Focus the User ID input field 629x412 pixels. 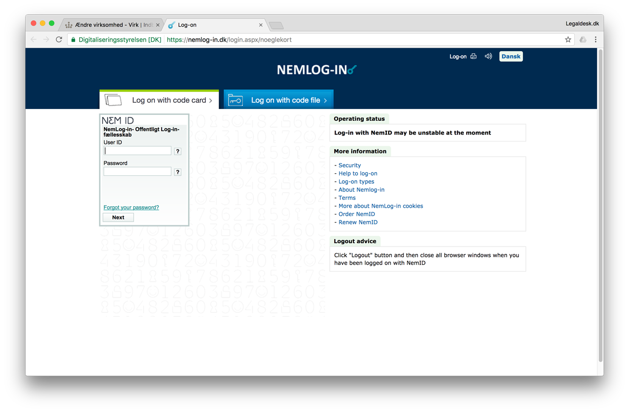138,151
